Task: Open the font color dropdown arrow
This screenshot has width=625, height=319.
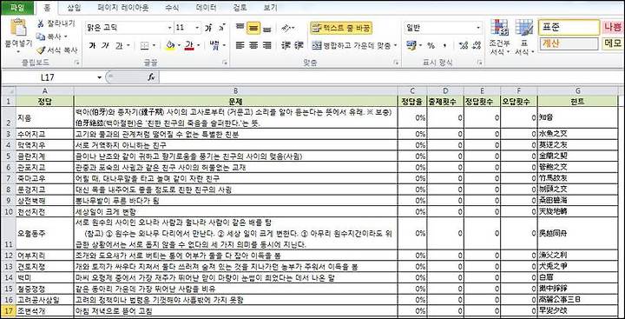Action: point(199,45)
